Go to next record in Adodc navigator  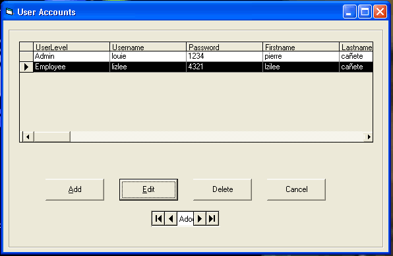point(200,218)
